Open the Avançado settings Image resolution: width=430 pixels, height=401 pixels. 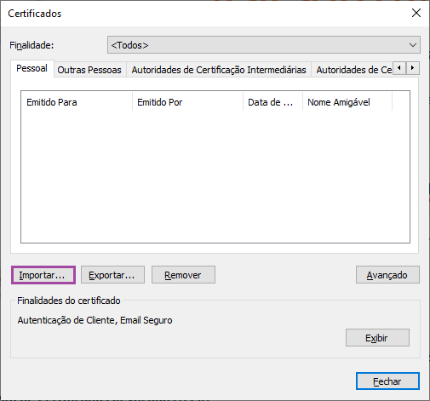[387, 275]
